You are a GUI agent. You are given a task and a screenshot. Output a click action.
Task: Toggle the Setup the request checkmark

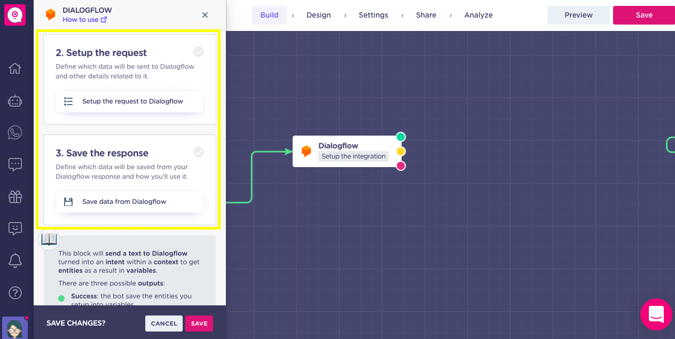point(199,52)
